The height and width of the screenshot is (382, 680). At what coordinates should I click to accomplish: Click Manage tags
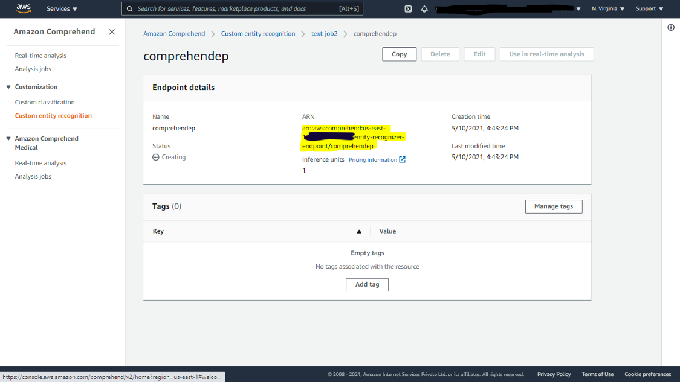[x=553, y=206]
